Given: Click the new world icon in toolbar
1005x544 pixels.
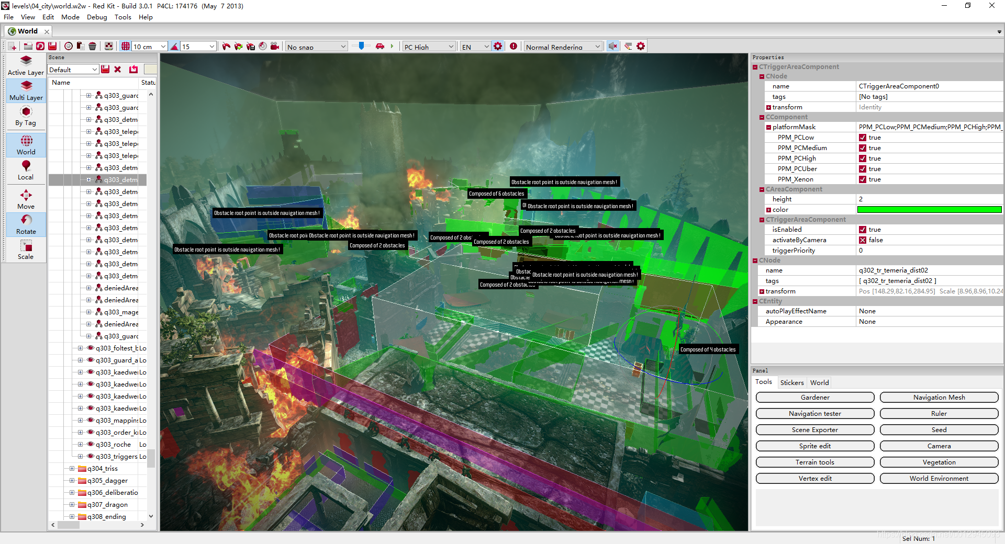Looking at the screenshot, I should (12, 47).
